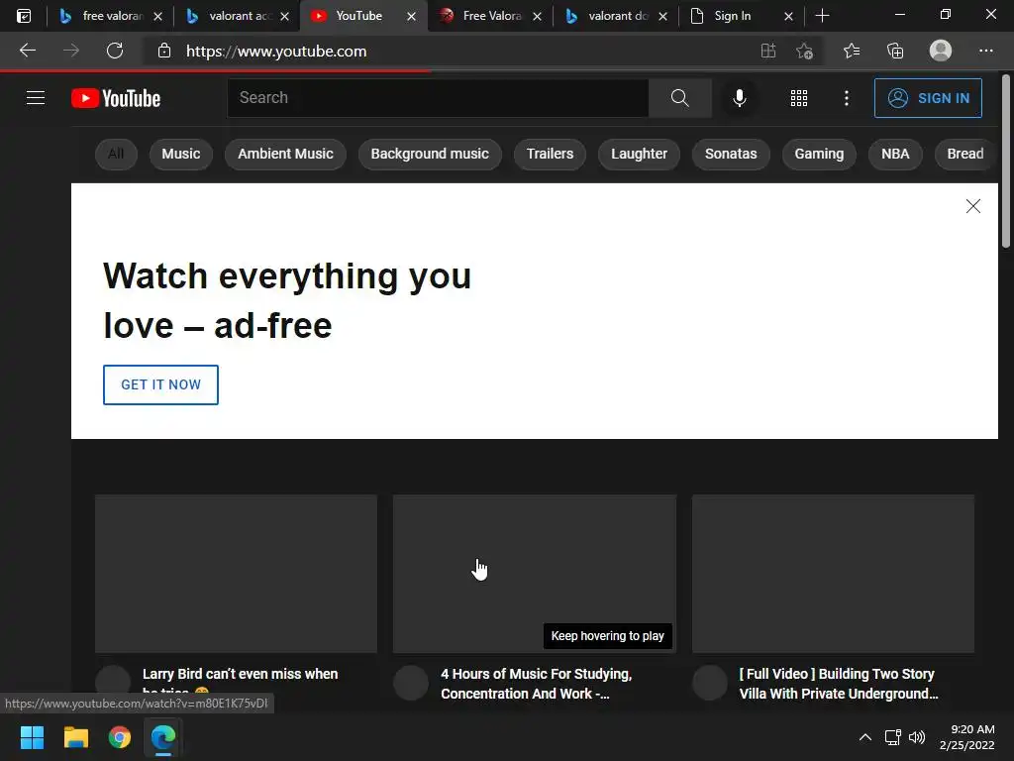Select the Trailers filter chip

pyautogui.click(x=550, y=154)
